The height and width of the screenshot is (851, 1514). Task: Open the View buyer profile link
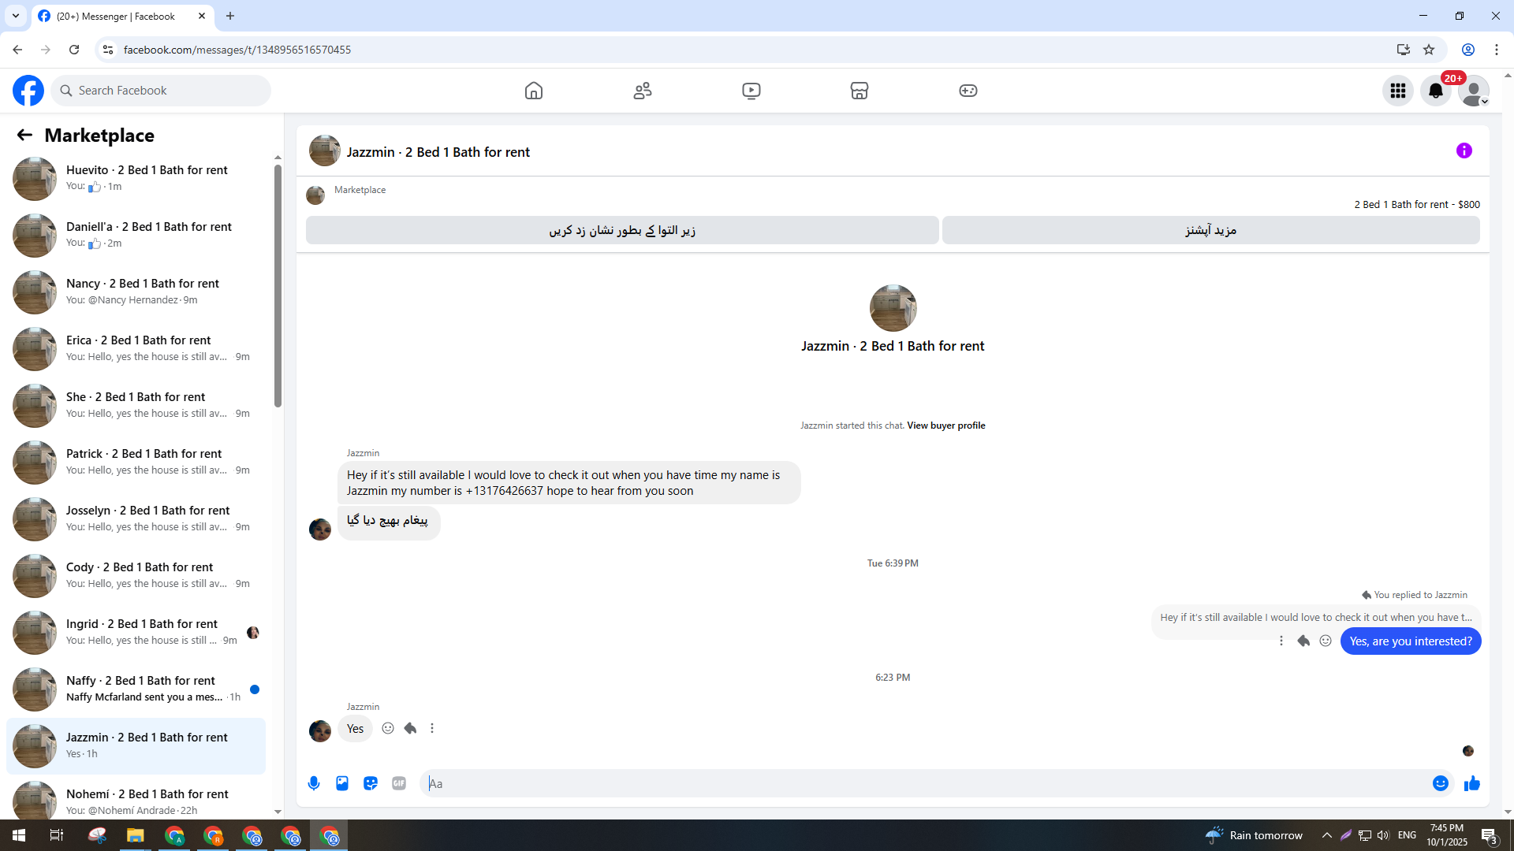[945, 425]
